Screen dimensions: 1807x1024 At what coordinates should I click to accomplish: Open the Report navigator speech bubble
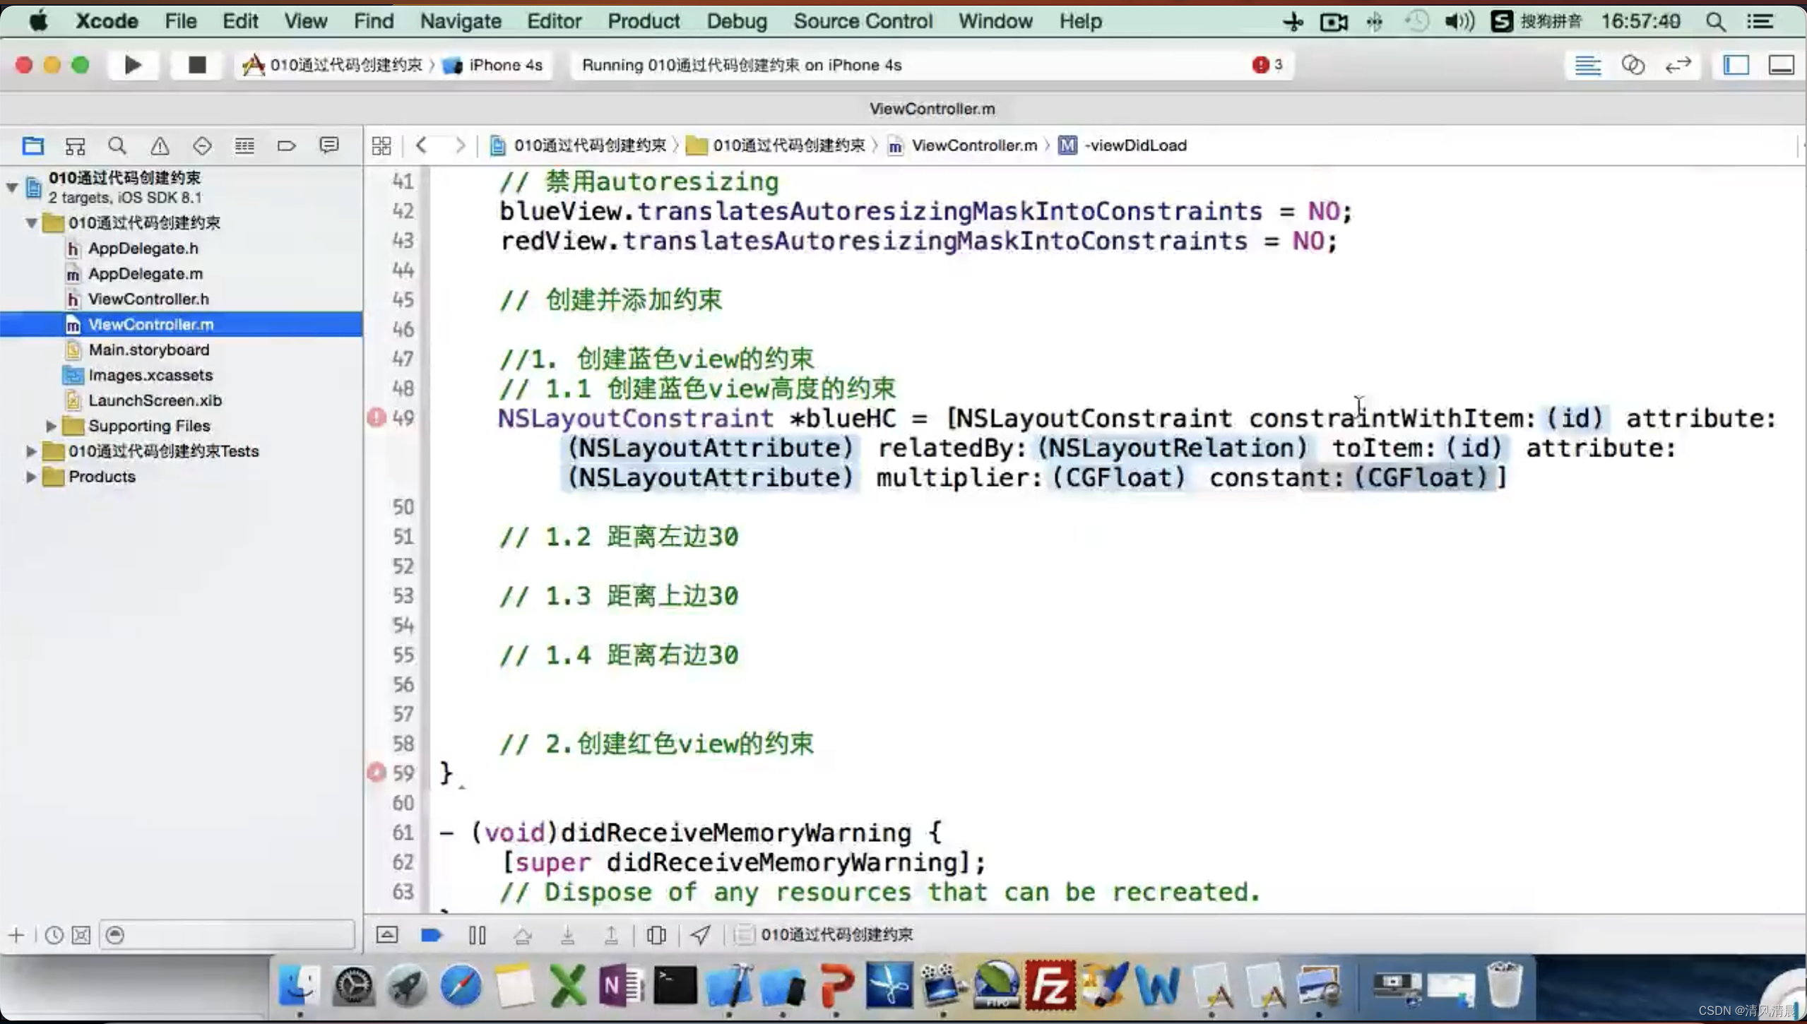tap(328, 145)
